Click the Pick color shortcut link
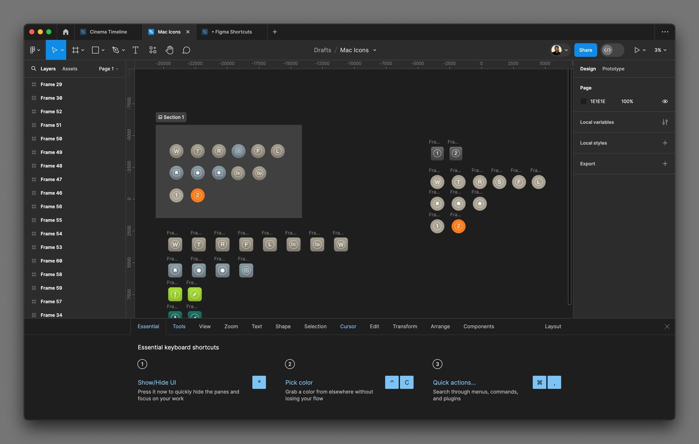The width and height of the screenshot is (699, 444). pos(299,382)
